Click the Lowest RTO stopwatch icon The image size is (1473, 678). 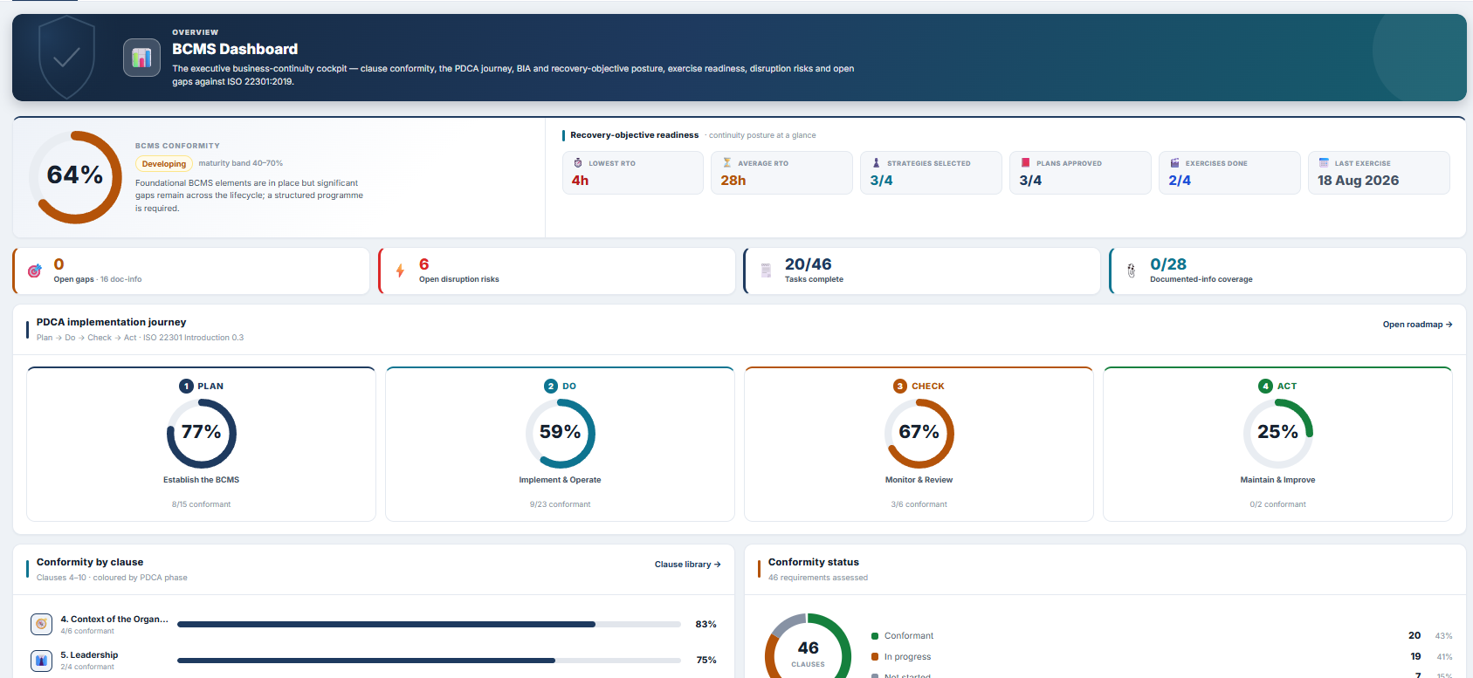[x=578, y=163]
